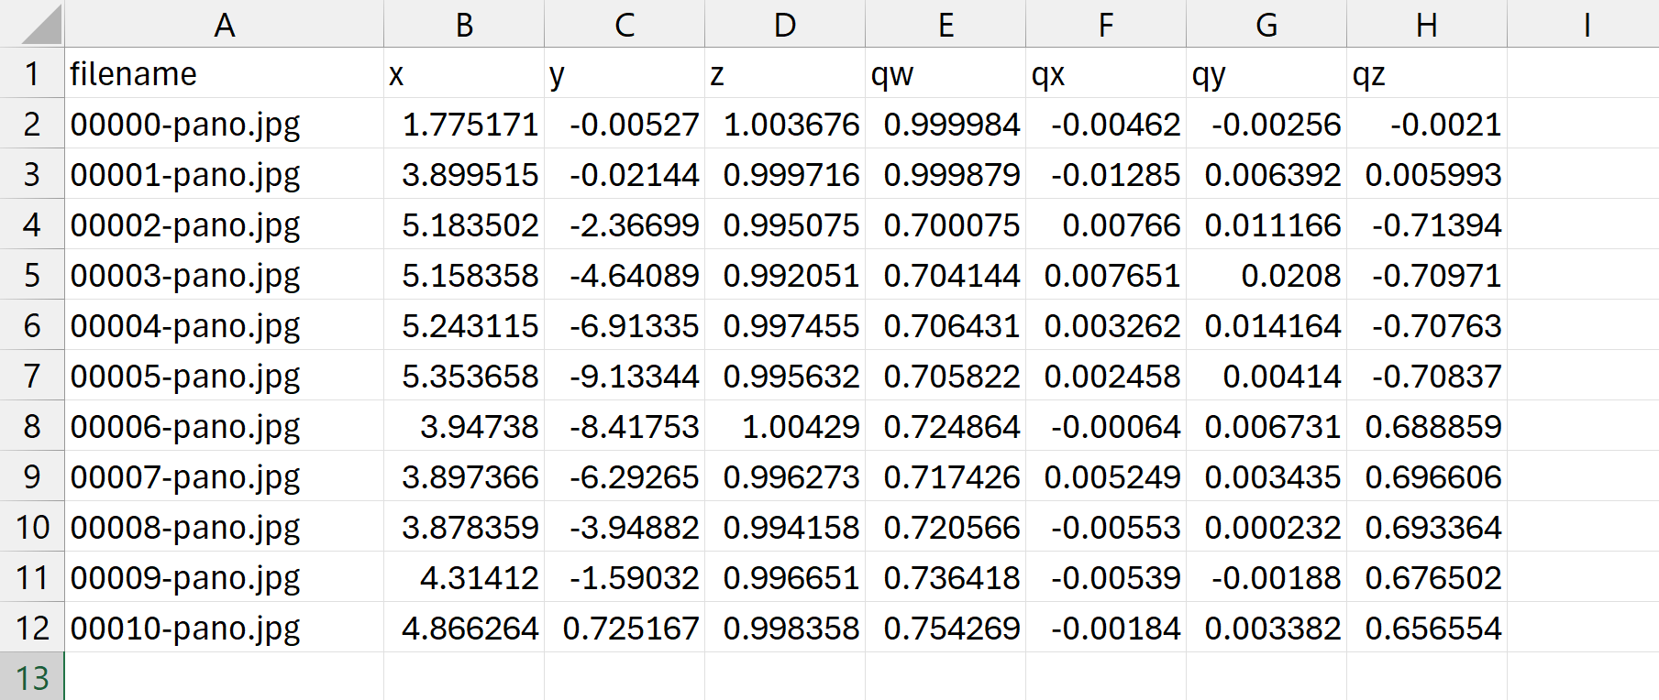1659x700 pixels.
Task: Select column C header
Action: 625,23
